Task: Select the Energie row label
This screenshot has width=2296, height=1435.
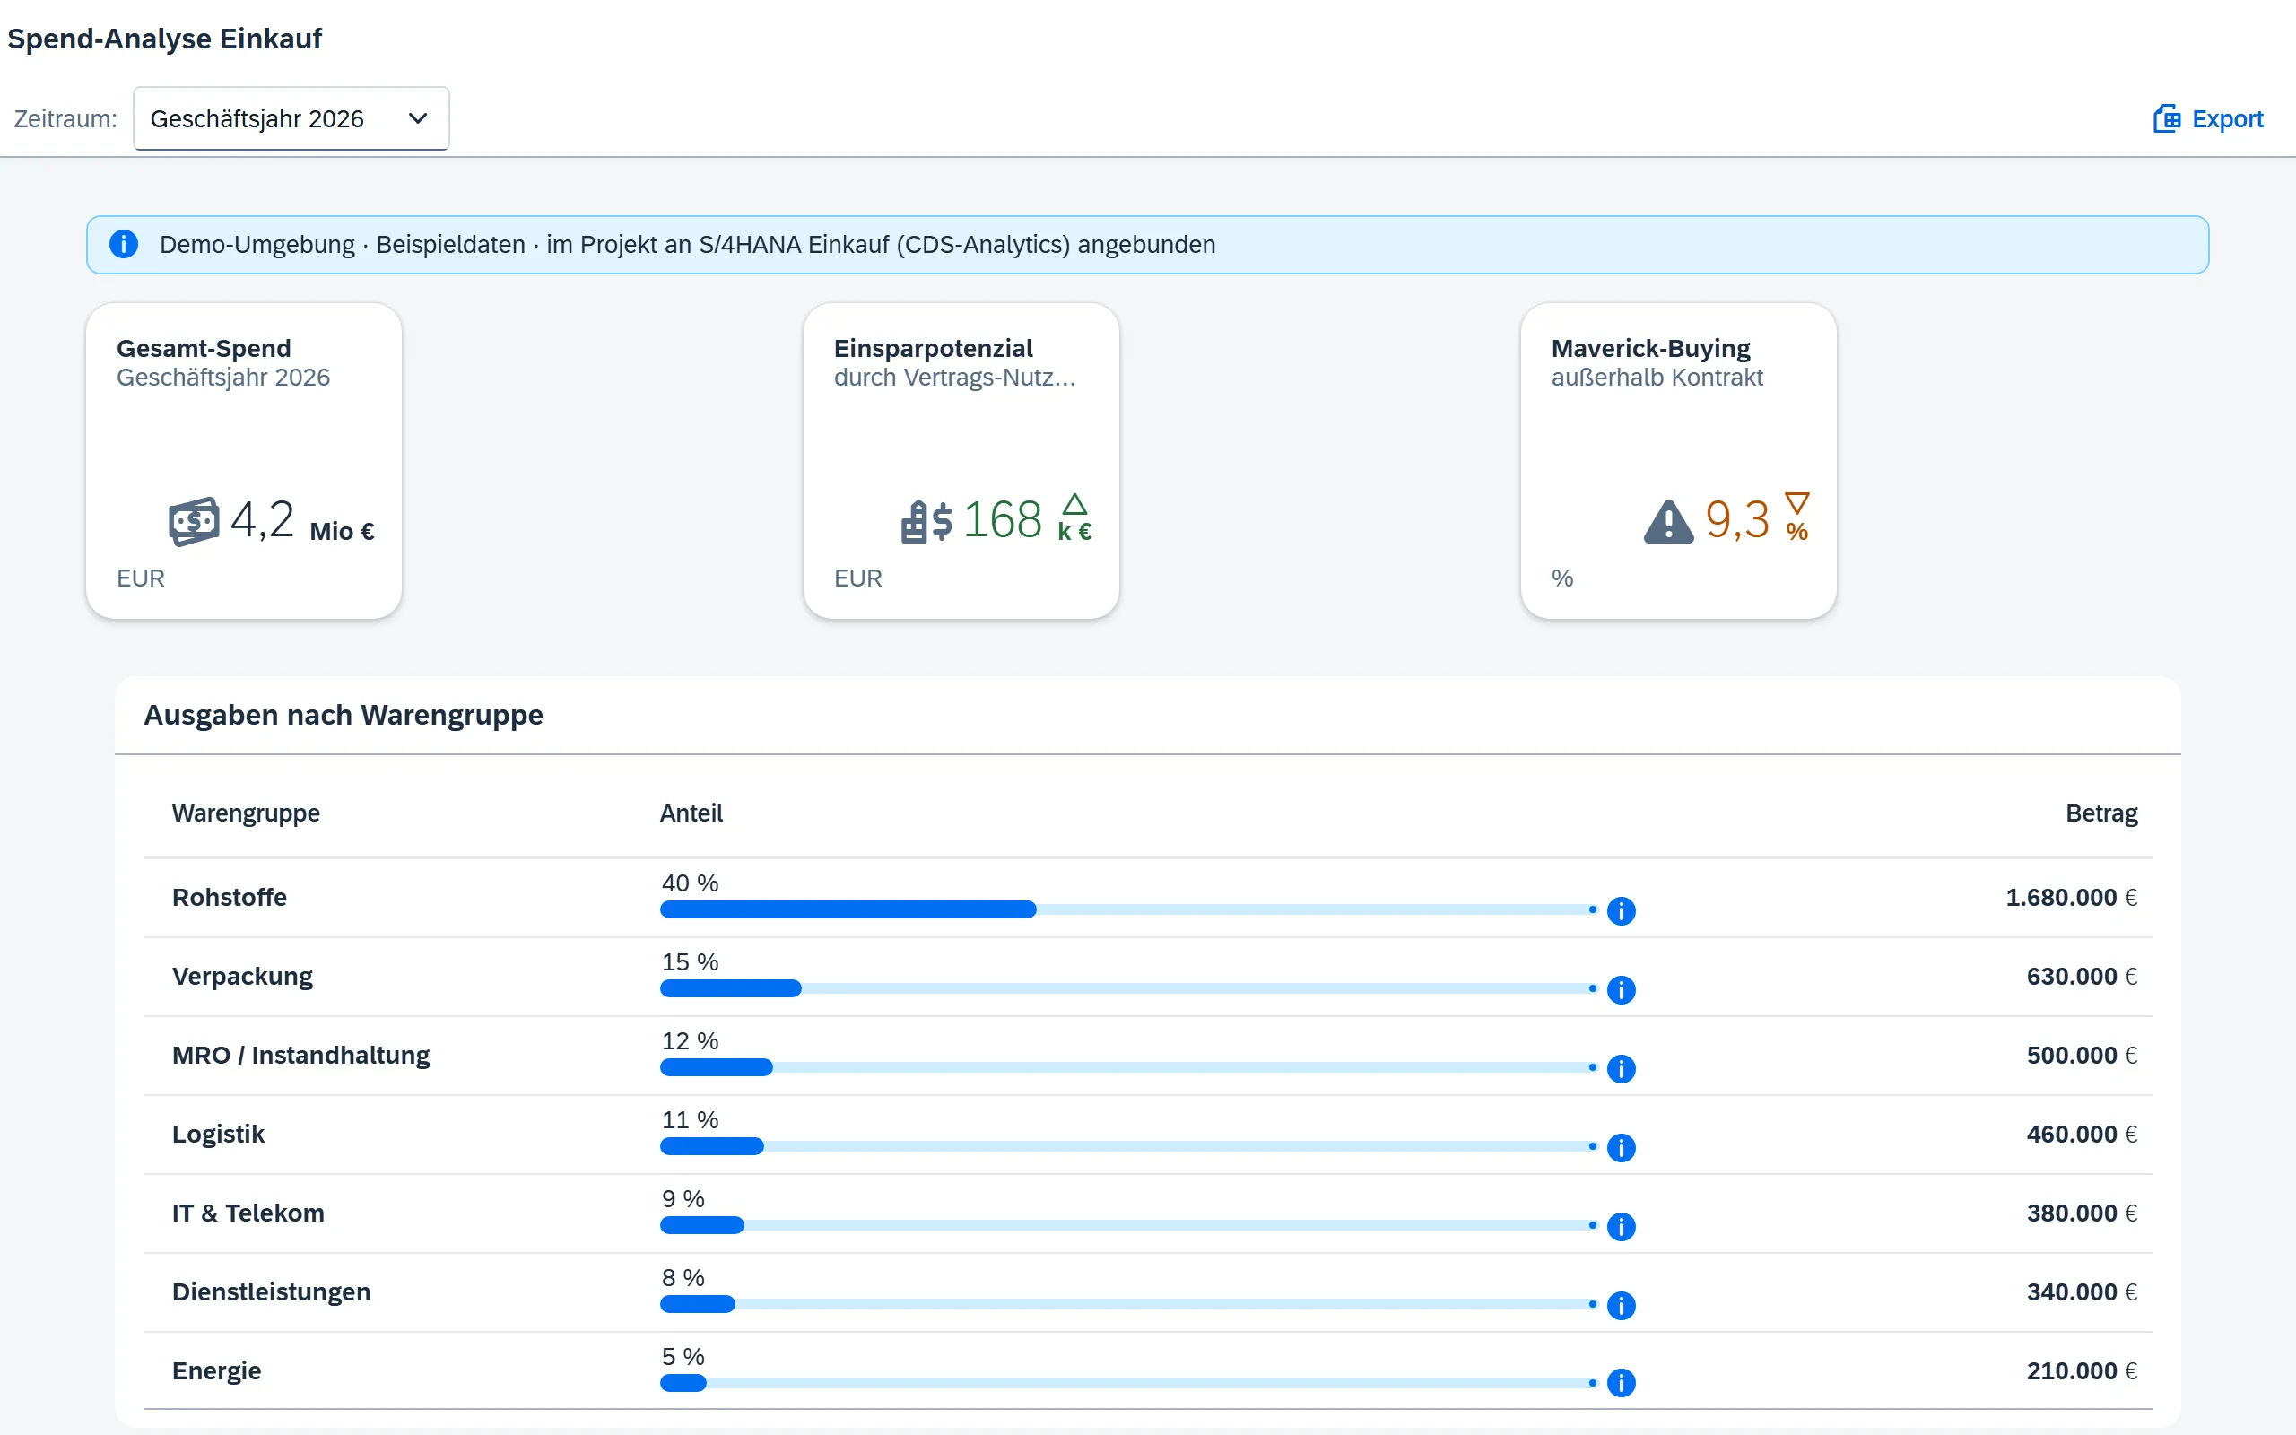Action: pos(216,1370)
